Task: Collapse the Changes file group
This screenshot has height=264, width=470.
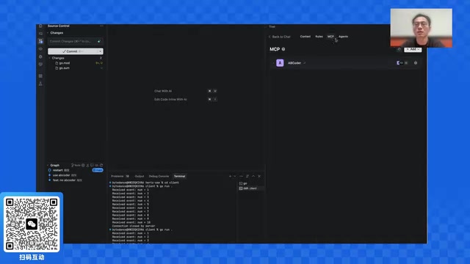Action: 58,58
